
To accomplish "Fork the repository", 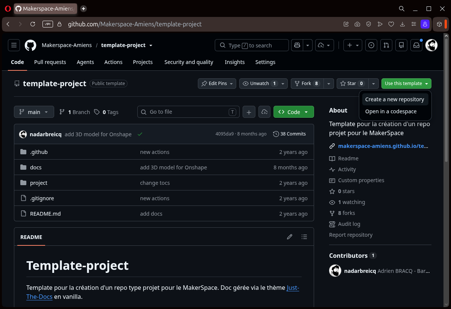I will click(x=307, y=84).
